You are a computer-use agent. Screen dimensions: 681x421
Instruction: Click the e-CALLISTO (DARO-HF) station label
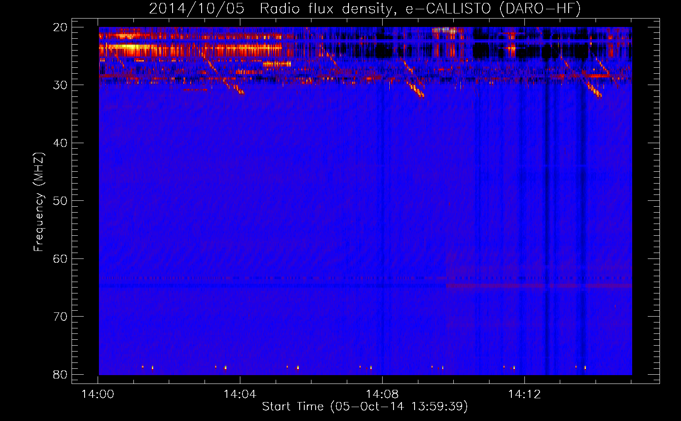pyautogui.click(x=493, y=8)
